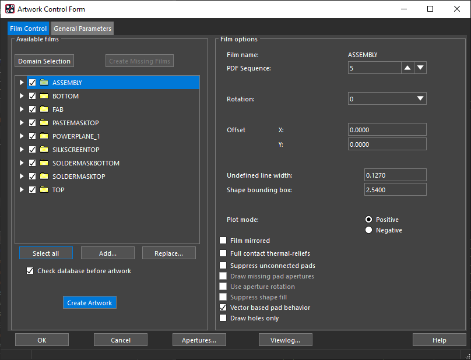Enable the Film mirrored option
Image resolution: width=471 pixels, height=360 pixels.
pos(223,241)
